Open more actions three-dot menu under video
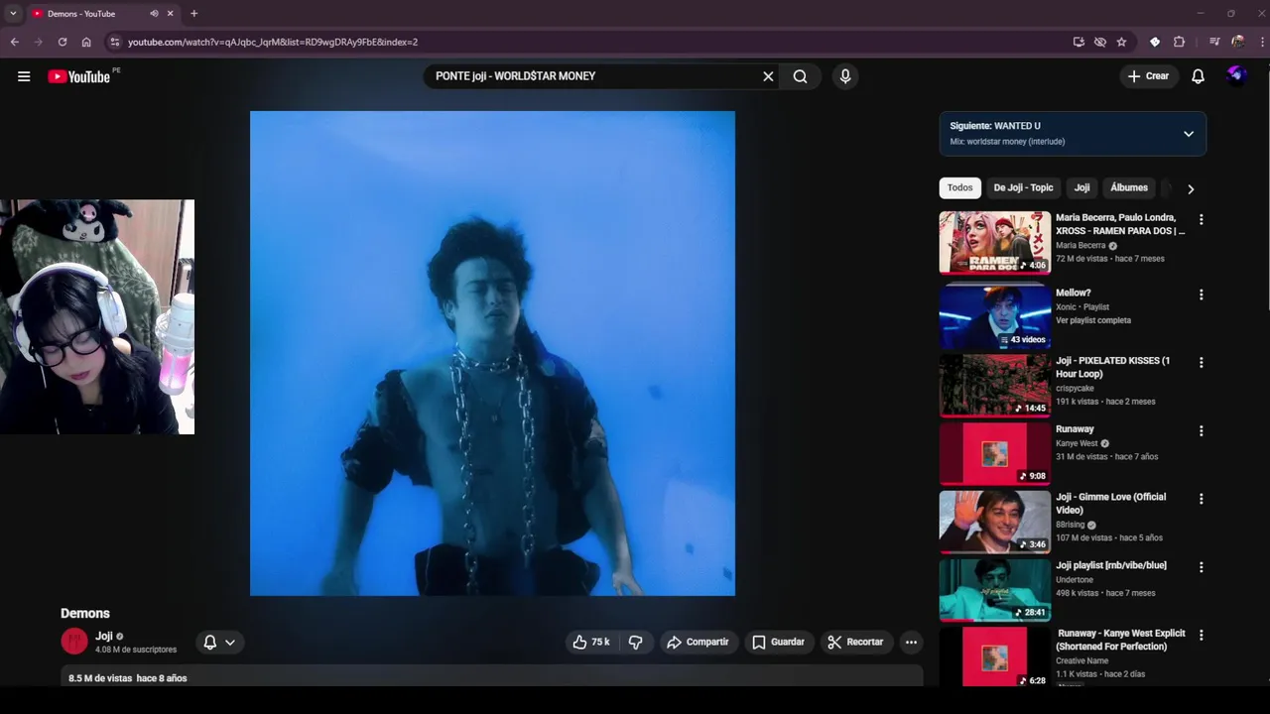Viewport: 1270px width, 714px height. 911,642
